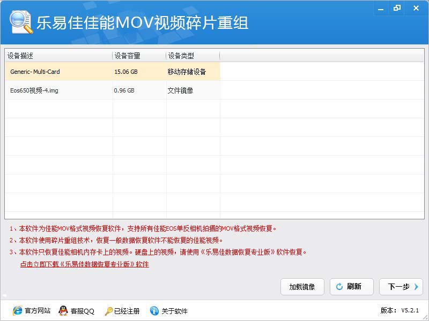Open the 官方网站 Internet Explorer icon
This screenshot has width=429, height=321.
(x=17, y=311)
